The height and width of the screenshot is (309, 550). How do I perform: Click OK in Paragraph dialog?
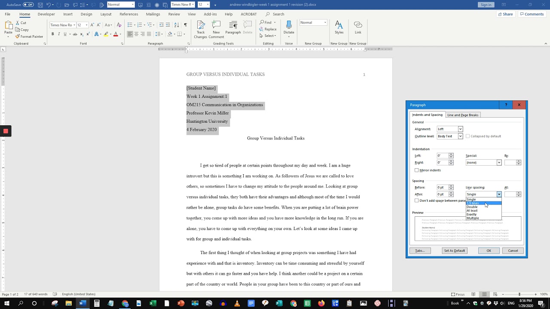[489, 251]
